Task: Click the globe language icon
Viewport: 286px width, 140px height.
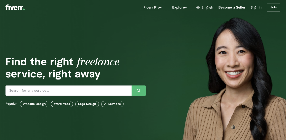Action: pos(198,7)
